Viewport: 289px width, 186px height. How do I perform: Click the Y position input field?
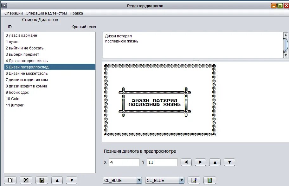(162, 162)
